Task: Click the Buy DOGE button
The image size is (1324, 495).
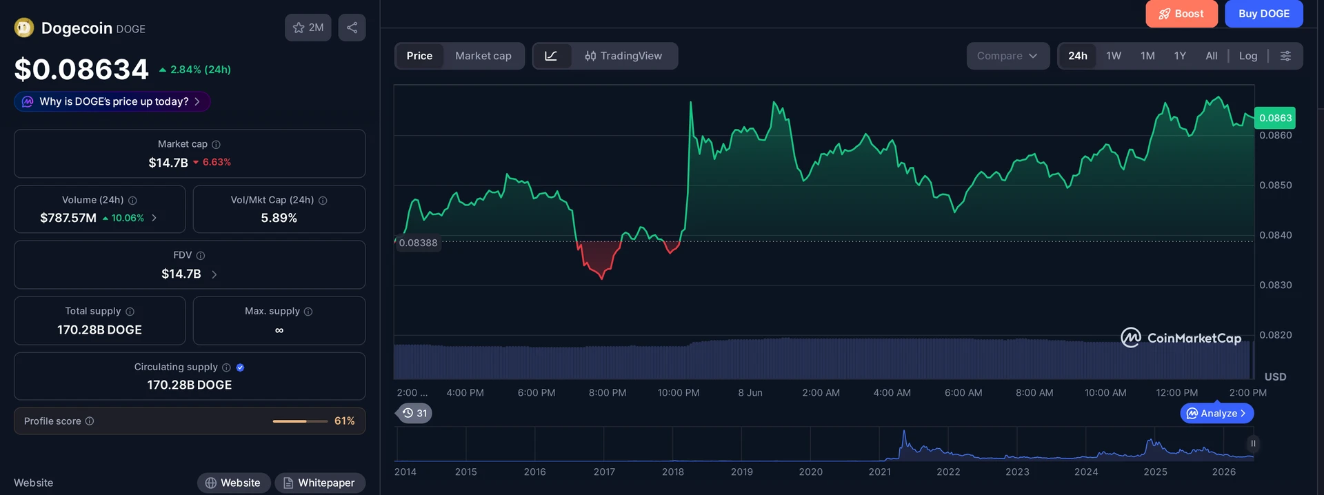Action: click(x=1263, y=14)
